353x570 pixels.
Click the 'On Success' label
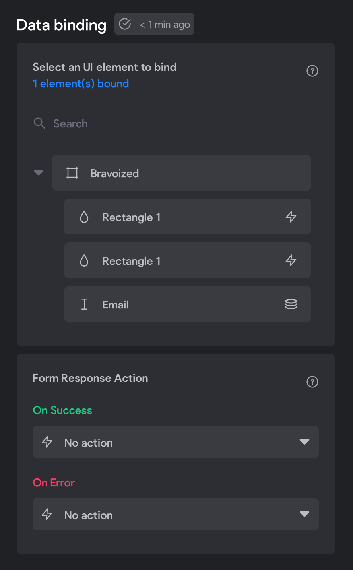(x=62, y=410)
